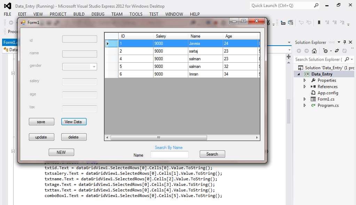Click the NEW button in Form1
The image size is (356, 205).
(61, 152)
